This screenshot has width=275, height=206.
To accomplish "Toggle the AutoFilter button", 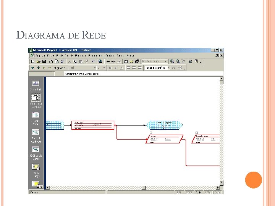I will (173, 68).
